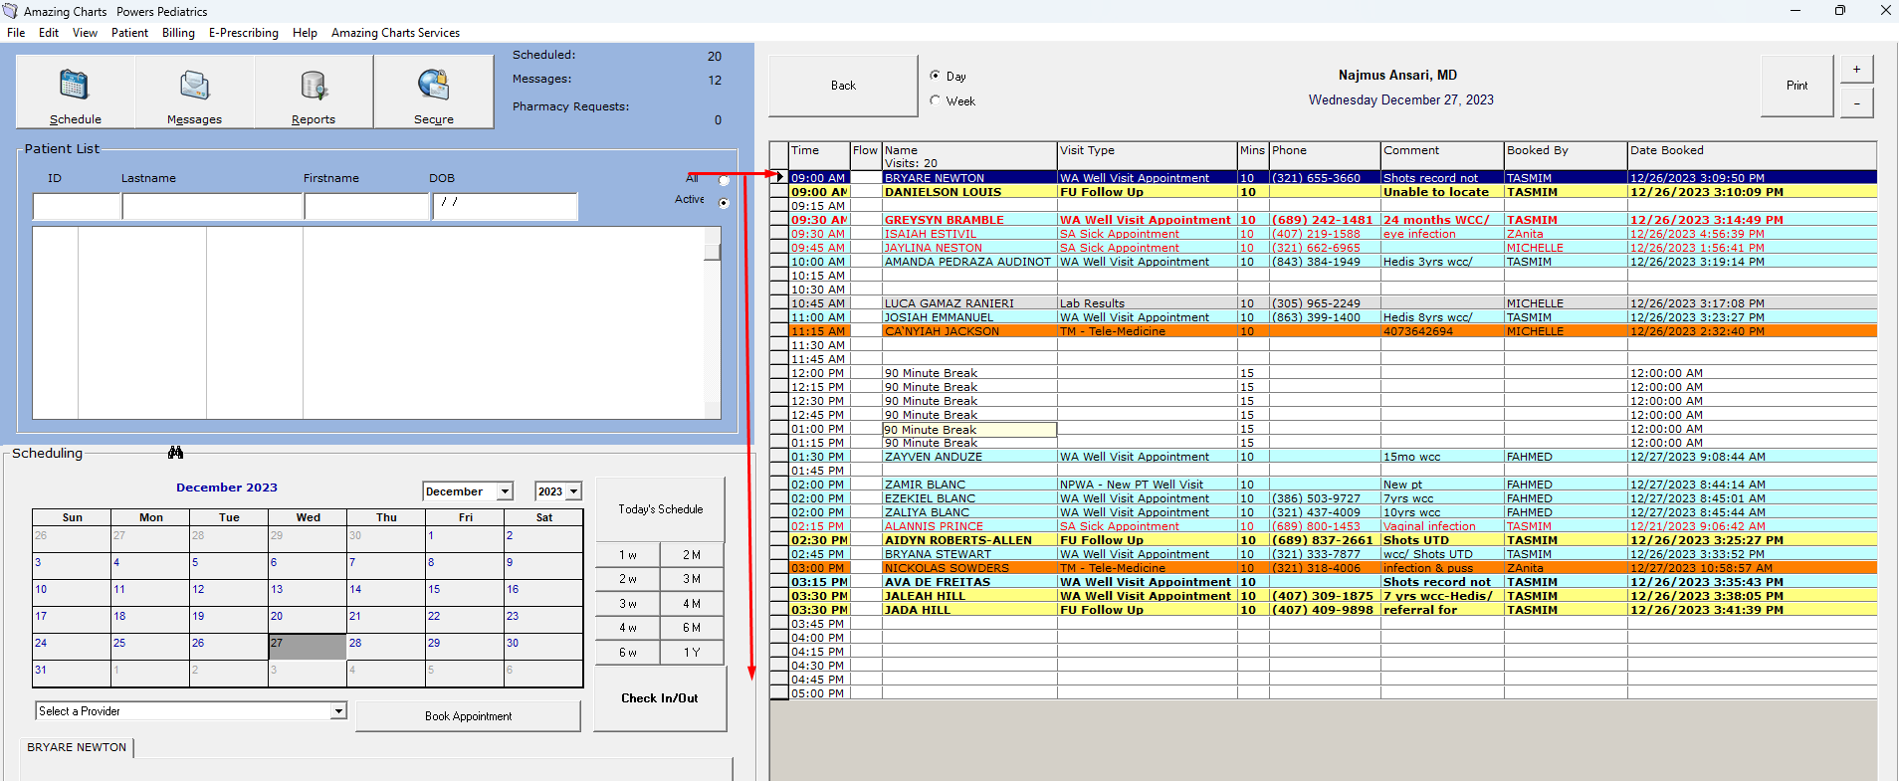Viewport: 1899px width, 781px height.
Task: Select the All patients radio button
Action: point(724,180)
